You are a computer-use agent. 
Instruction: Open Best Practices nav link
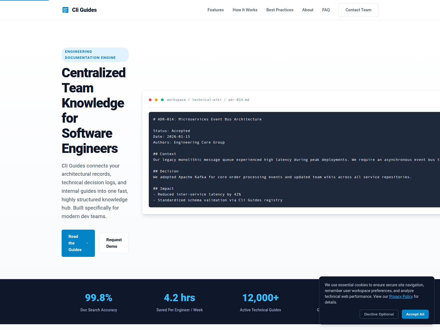(x=280, y=10)
